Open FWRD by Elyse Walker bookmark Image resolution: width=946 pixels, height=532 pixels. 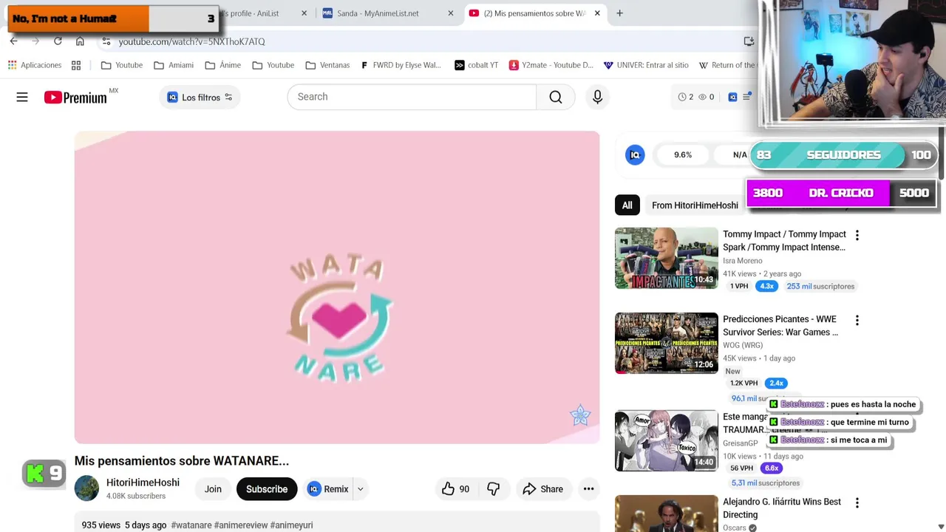(x=401, y=65)
